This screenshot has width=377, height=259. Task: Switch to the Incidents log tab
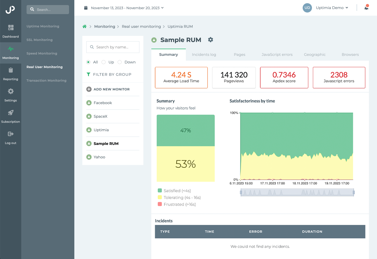pyautogui.click(x=204, y=55)
